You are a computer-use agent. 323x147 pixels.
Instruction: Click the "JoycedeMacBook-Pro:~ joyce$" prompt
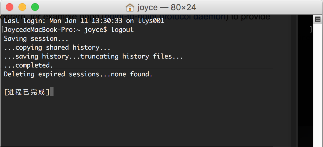click(56, 30)
